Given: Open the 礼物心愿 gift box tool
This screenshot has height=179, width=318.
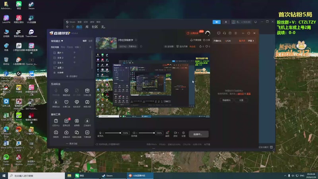Looking at the screenshot, I should coord(87,92).
